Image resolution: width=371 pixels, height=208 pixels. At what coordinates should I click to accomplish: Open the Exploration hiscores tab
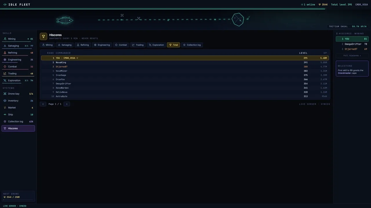pos(157,45)
